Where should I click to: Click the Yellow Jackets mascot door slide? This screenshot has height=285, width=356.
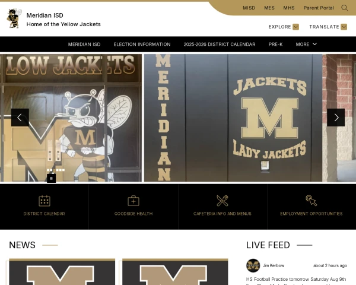(71, 118)
